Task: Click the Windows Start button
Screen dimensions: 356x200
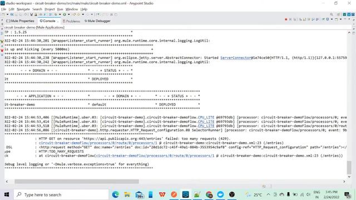Action: (x=7, y=194)
